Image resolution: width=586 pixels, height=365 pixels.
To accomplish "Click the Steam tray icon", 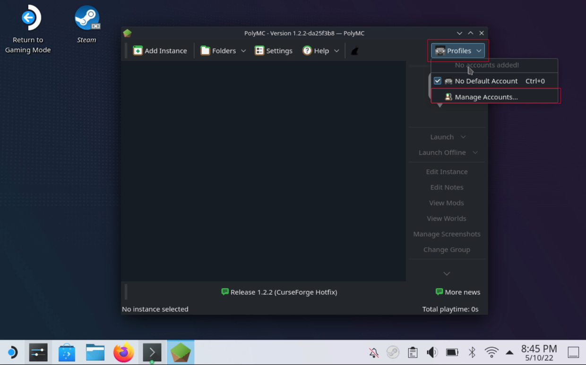I will [393, 352].
